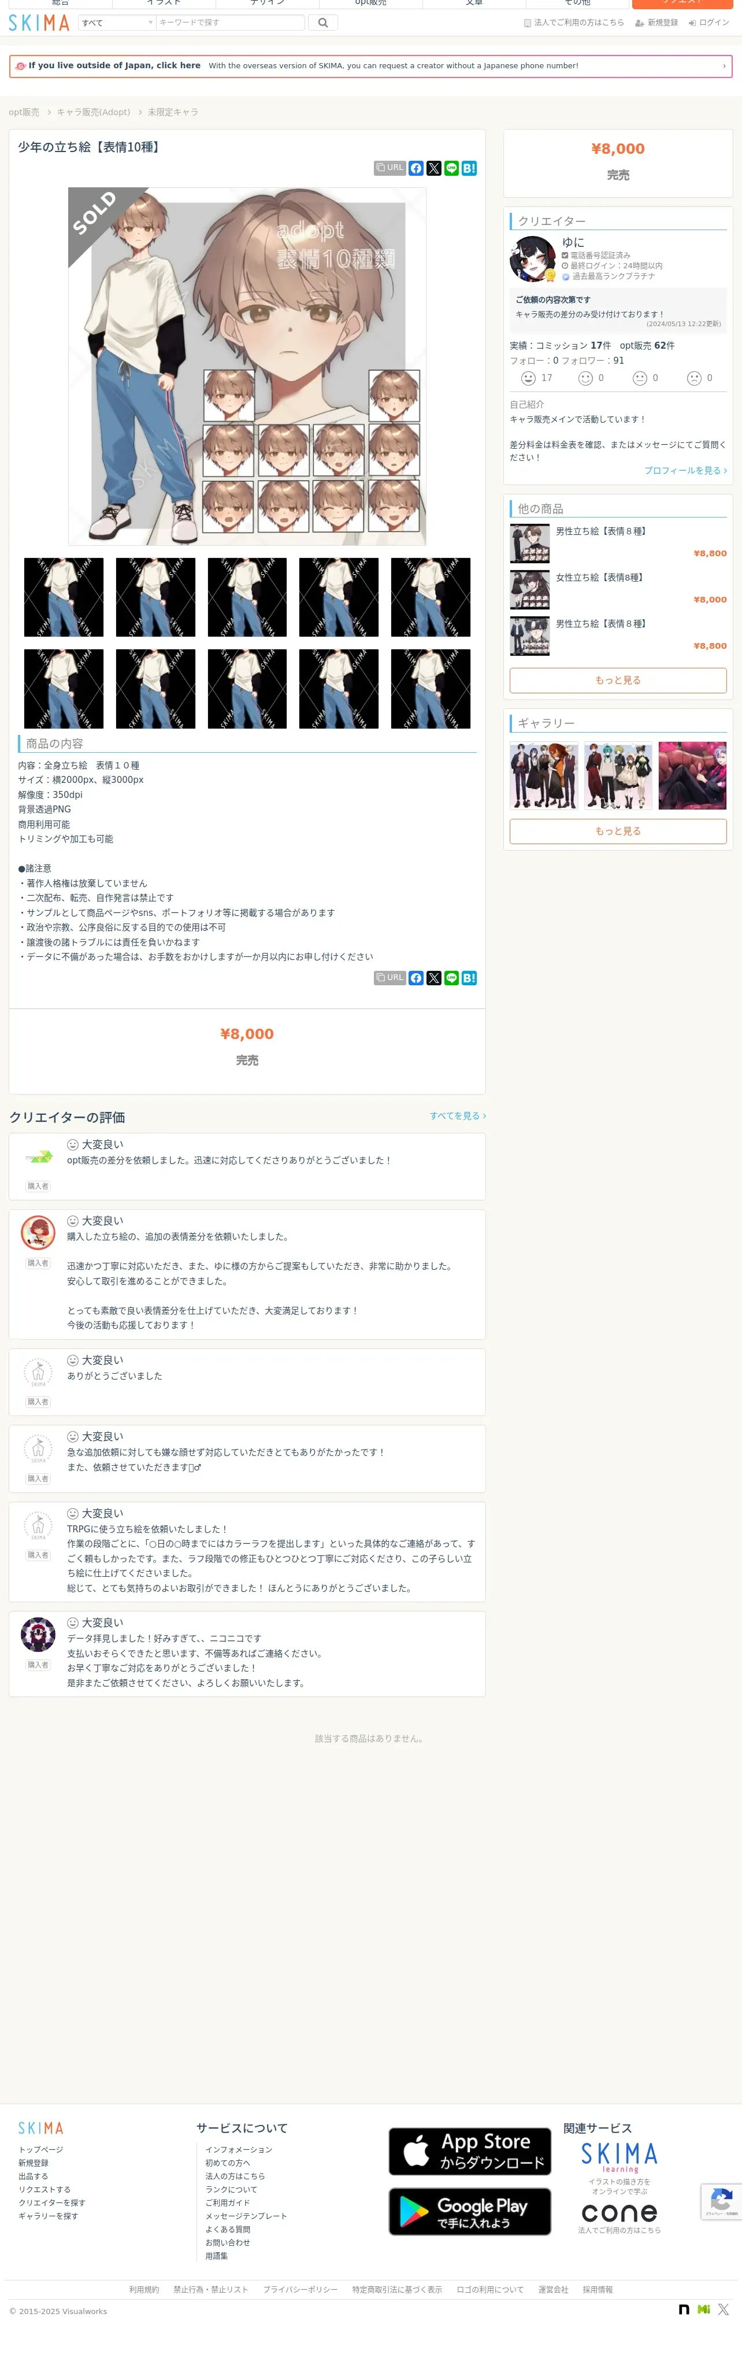
Task: Click the 未限定キャラ breadcrumb
Action: [x=173, y=113]
